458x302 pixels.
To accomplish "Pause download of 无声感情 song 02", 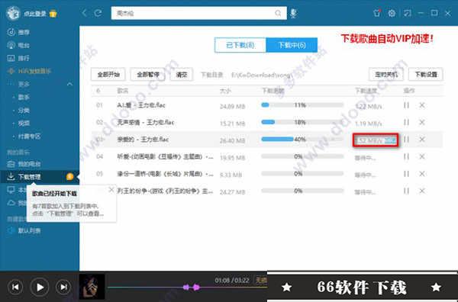I will tap(406, 122).
